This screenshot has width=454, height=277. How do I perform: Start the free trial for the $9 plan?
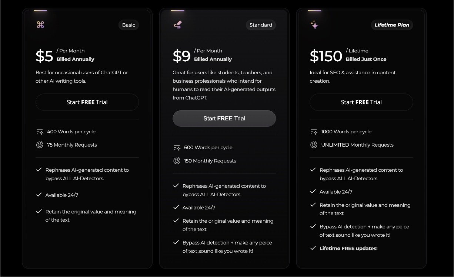tap(224, 119)
